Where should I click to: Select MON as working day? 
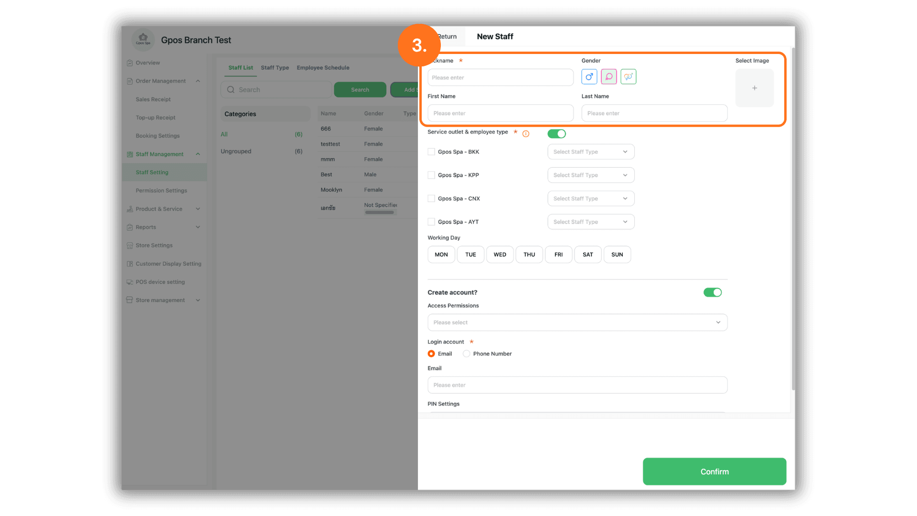(x=441, y=255)
